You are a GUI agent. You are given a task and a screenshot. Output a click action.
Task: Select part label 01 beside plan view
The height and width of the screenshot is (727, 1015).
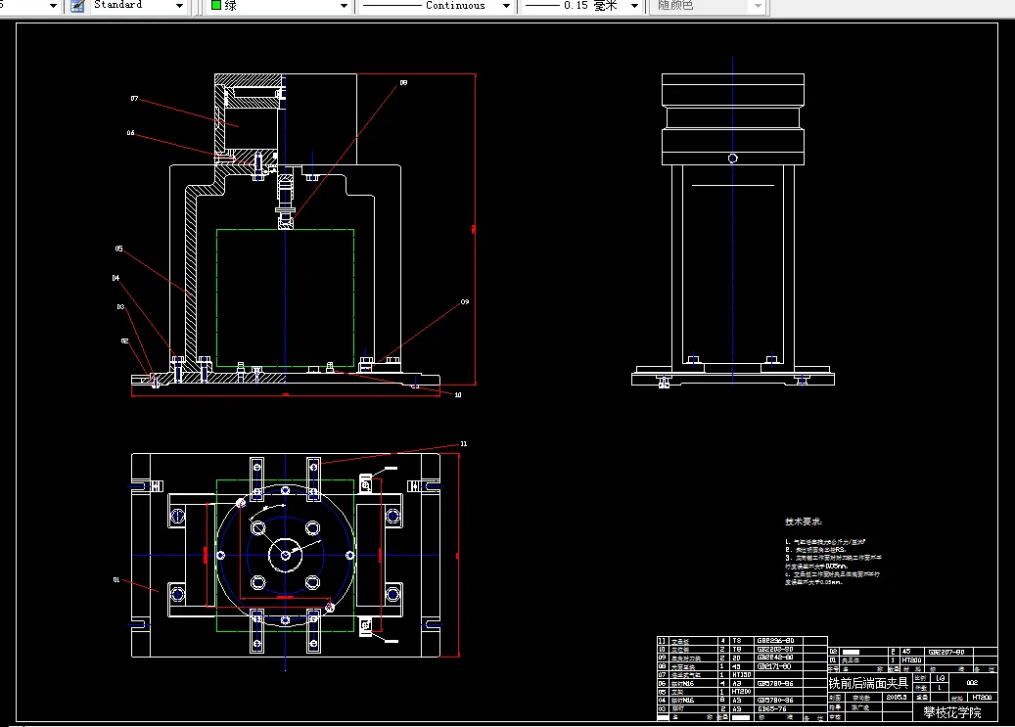115,580
